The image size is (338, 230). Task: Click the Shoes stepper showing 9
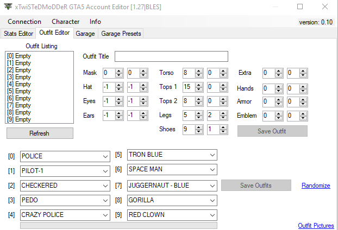point(193,130)
